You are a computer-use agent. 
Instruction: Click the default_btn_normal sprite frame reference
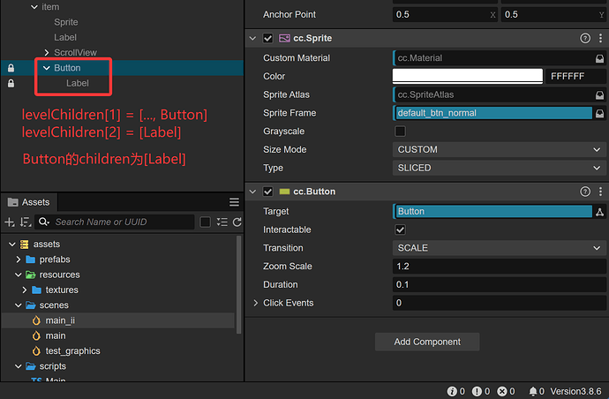tap(492, 113)
